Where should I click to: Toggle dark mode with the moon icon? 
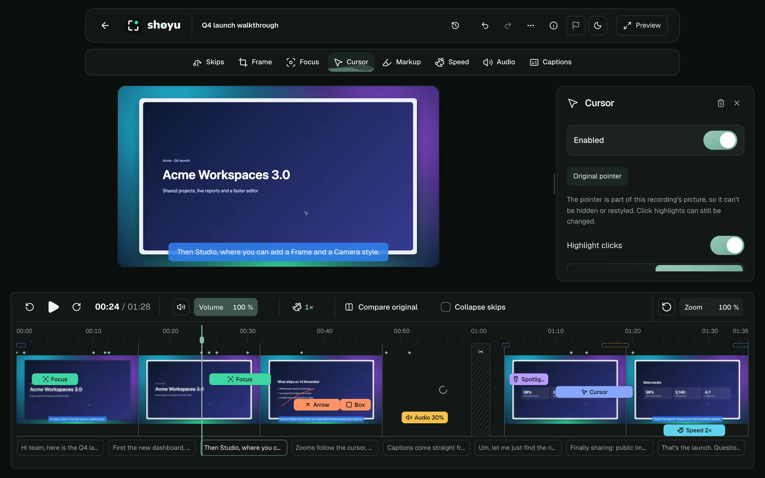pyautogui.click(x=597, y=25)
